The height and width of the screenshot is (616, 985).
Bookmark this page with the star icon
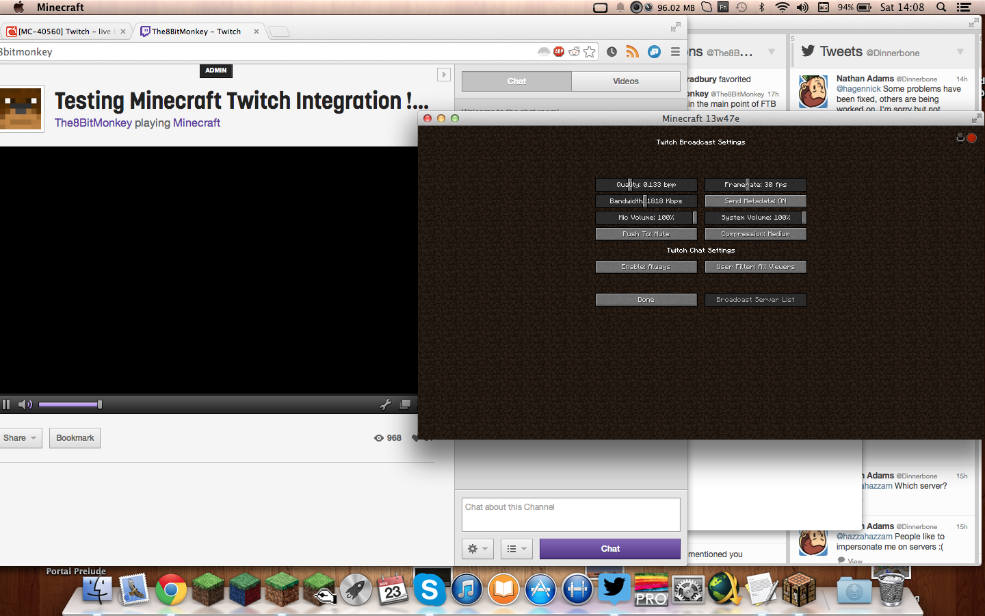pyautogui.click(x=590, y=52)
